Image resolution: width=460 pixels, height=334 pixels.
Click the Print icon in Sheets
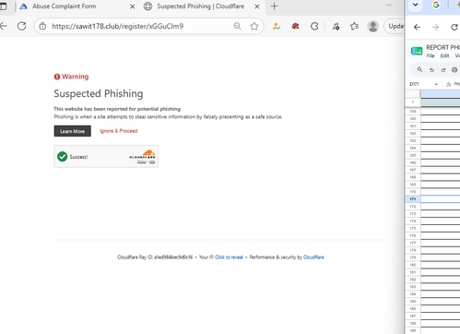pyautogui.click(x=454, y=70)
